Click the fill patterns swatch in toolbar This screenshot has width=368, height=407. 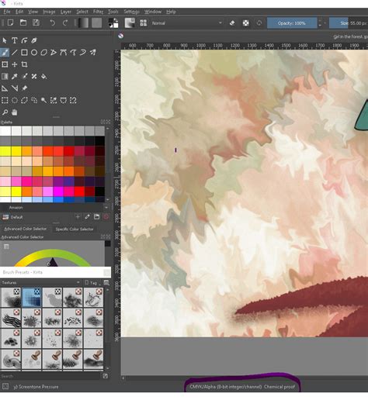pyautogui.click(x=96, y=22)
